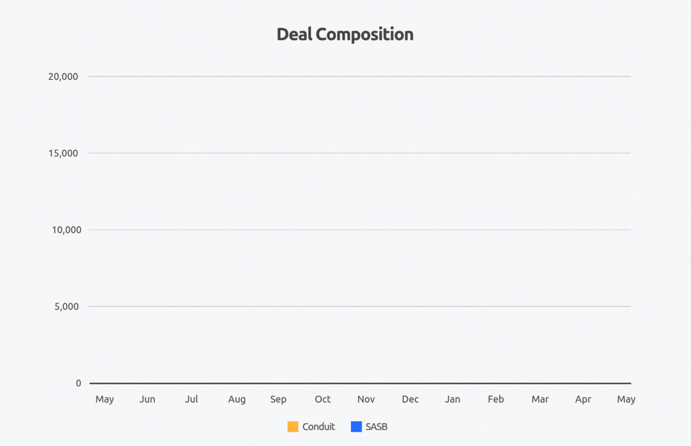Select the Jul month axis label

[x=192, y=399]
